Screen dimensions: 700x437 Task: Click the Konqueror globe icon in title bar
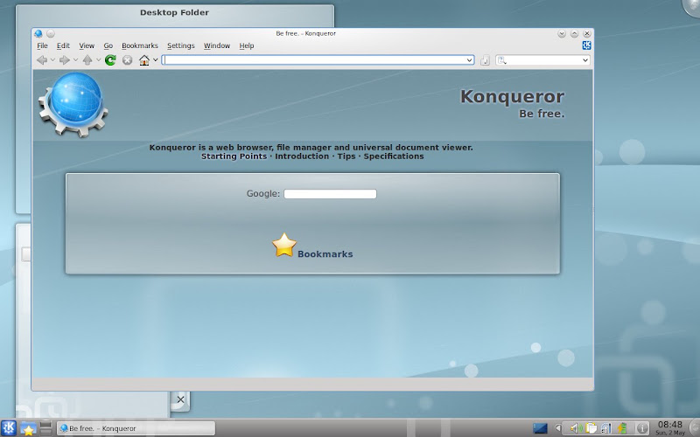pyautogui.click(x=38, y=33)
